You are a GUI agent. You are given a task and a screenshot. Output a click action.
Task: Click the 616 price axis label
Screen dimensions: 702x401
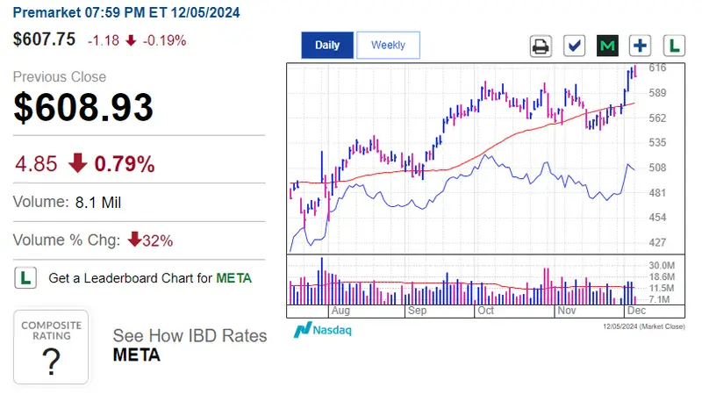[657, 68]
